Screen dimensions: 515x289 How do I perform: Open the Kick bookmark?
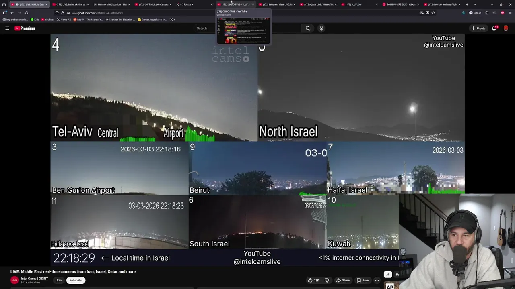coord(35,20)
